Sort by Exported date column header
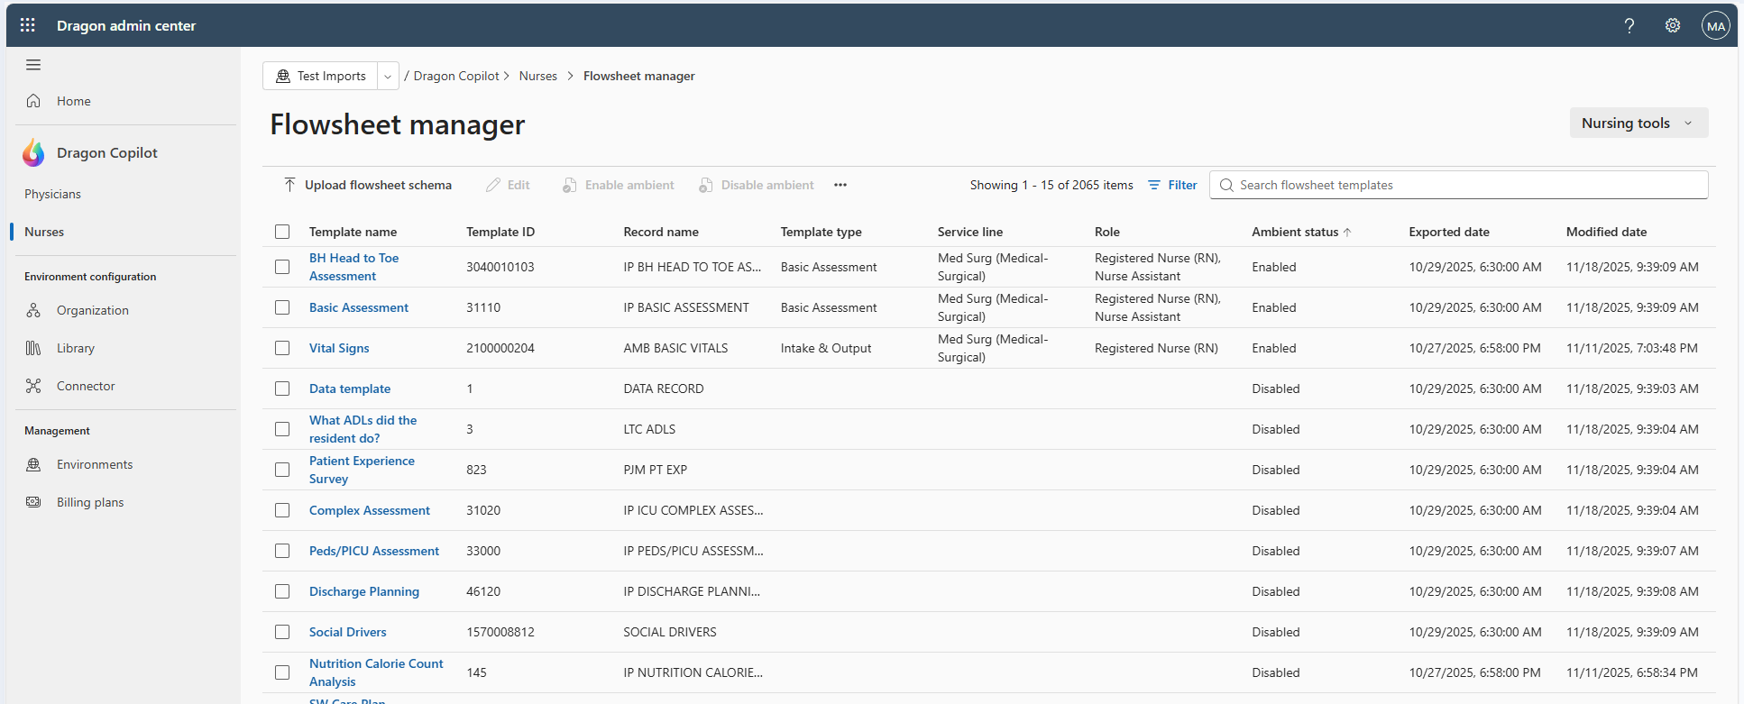The width and height of the screenshot is (1744, 704). coord(1449,232)
